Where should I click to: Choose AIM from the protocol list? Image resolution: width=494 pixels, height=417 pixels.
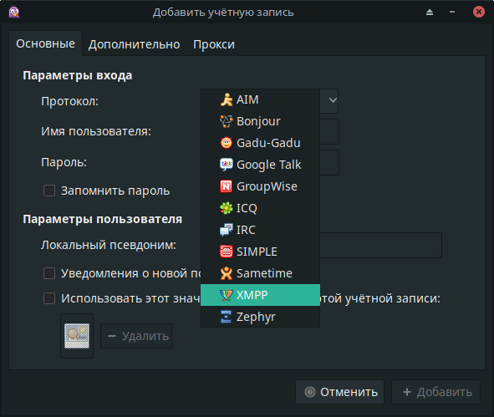(x=260, y=99)
